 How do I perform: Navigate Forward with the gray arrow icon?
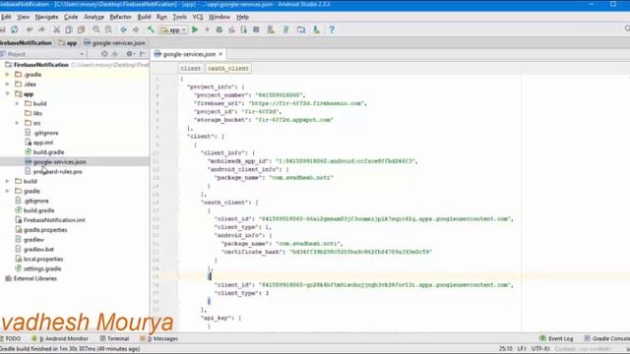136,29
